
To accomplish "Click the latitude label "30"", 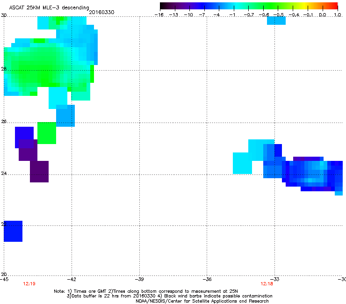I will click(x=4, y=15).
